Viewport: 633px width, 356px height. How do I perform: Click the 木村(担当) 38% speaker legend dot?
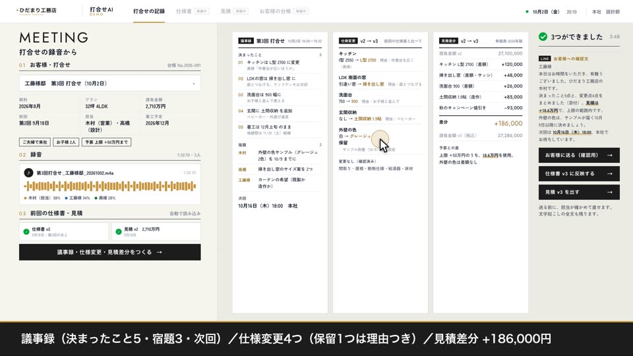(x=26, y=198)
